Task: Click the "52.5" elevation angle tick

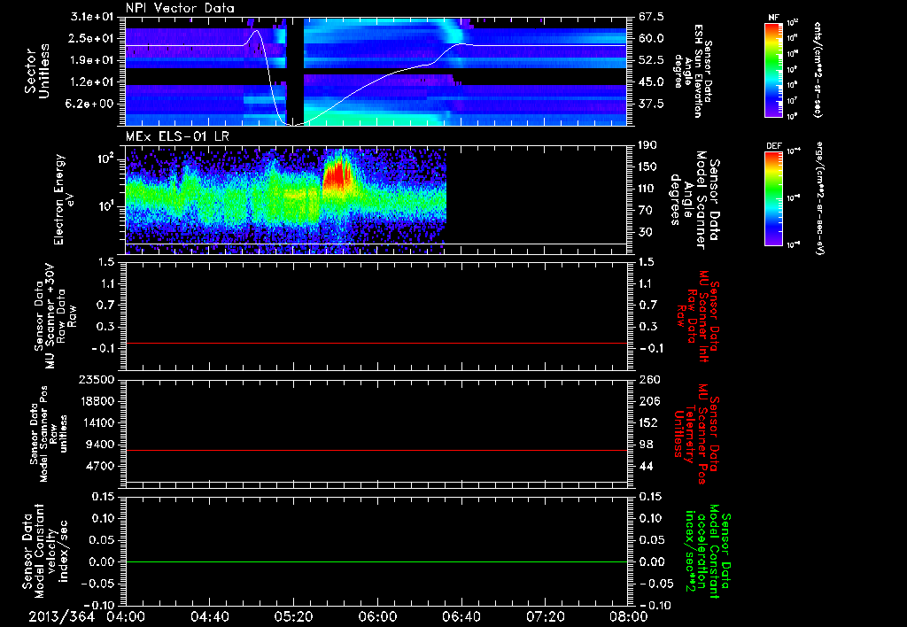Action: [651, 60]
